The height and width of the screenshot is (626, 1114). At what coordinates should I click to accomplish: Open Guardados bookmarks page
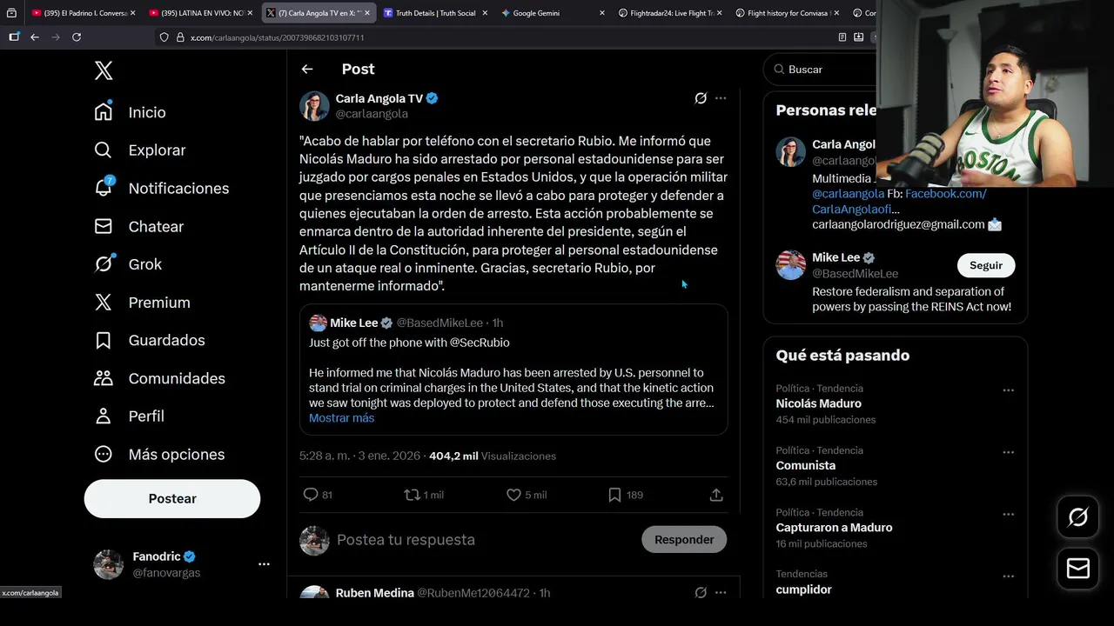click(150, 340)
